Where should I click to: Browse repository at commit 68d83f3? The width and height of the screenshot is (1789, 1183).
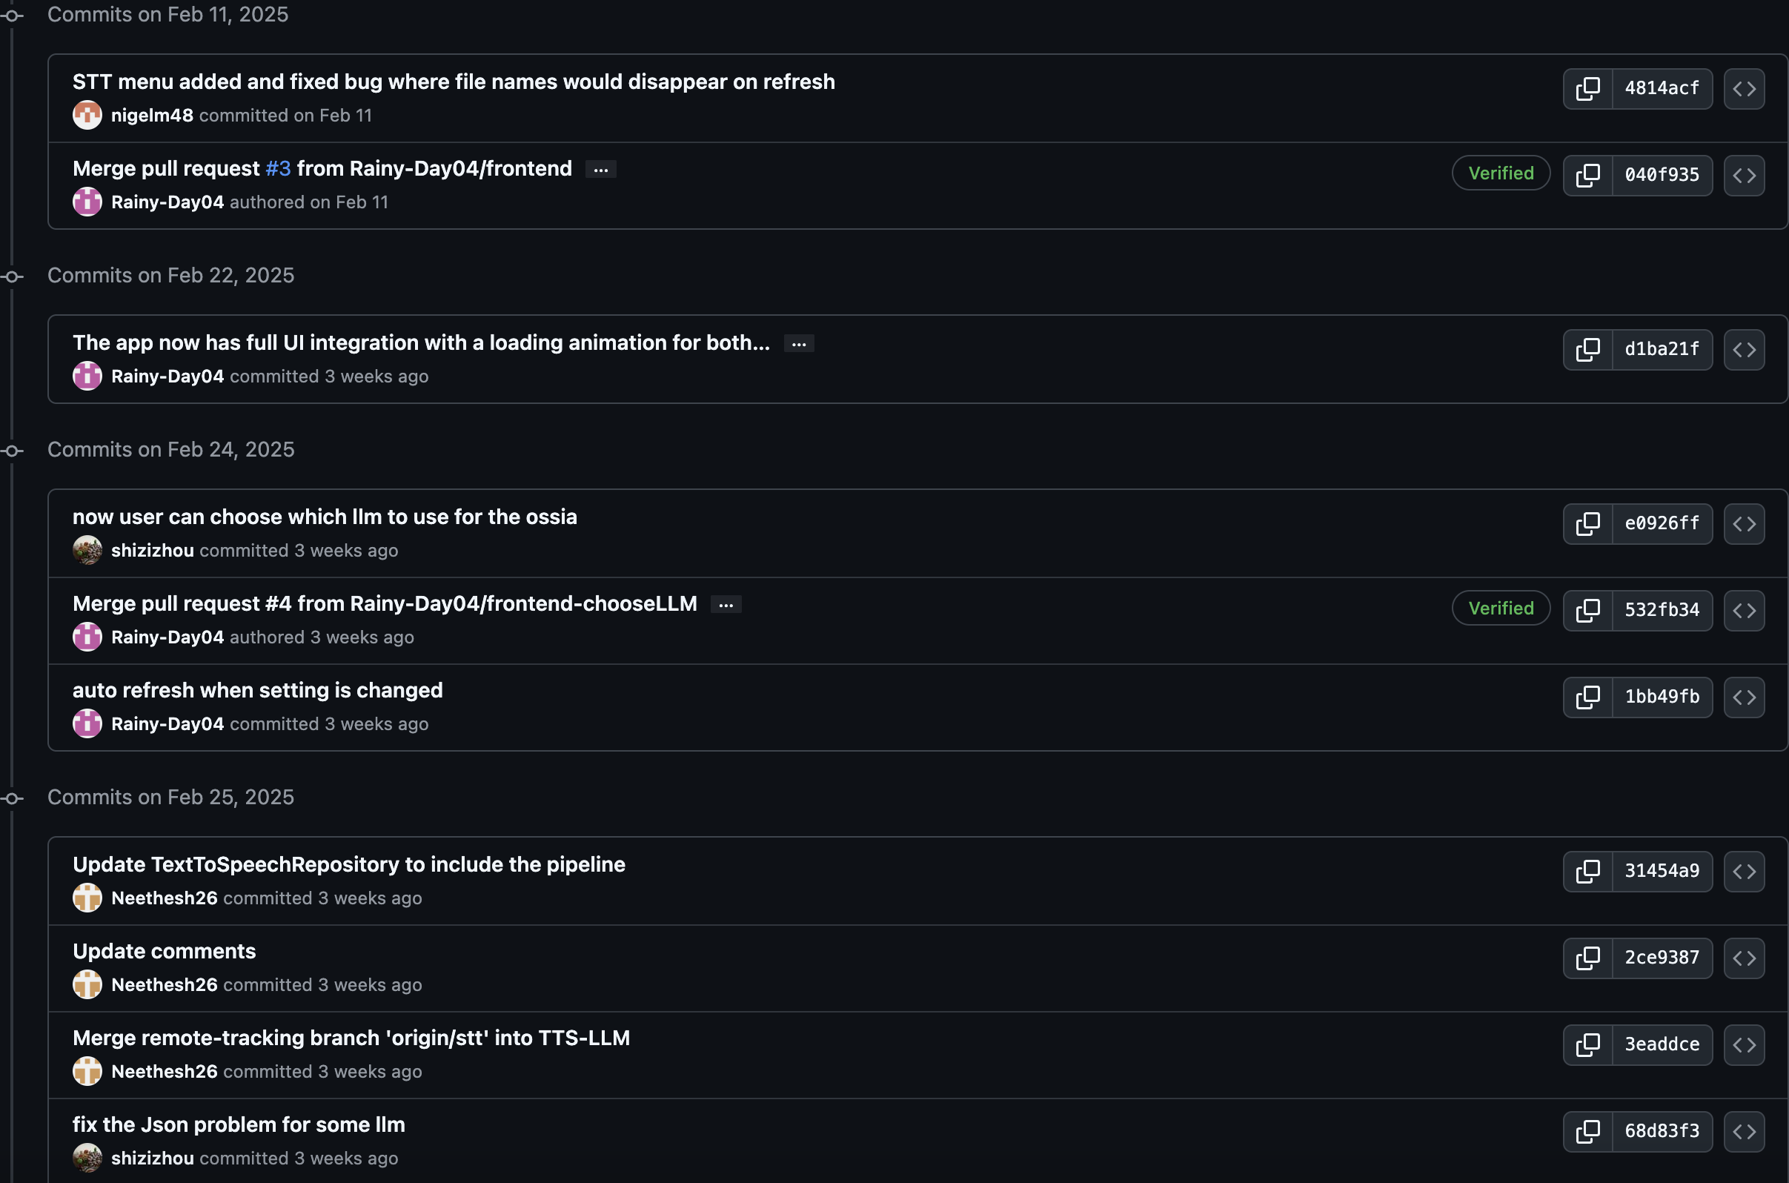1744,1132
